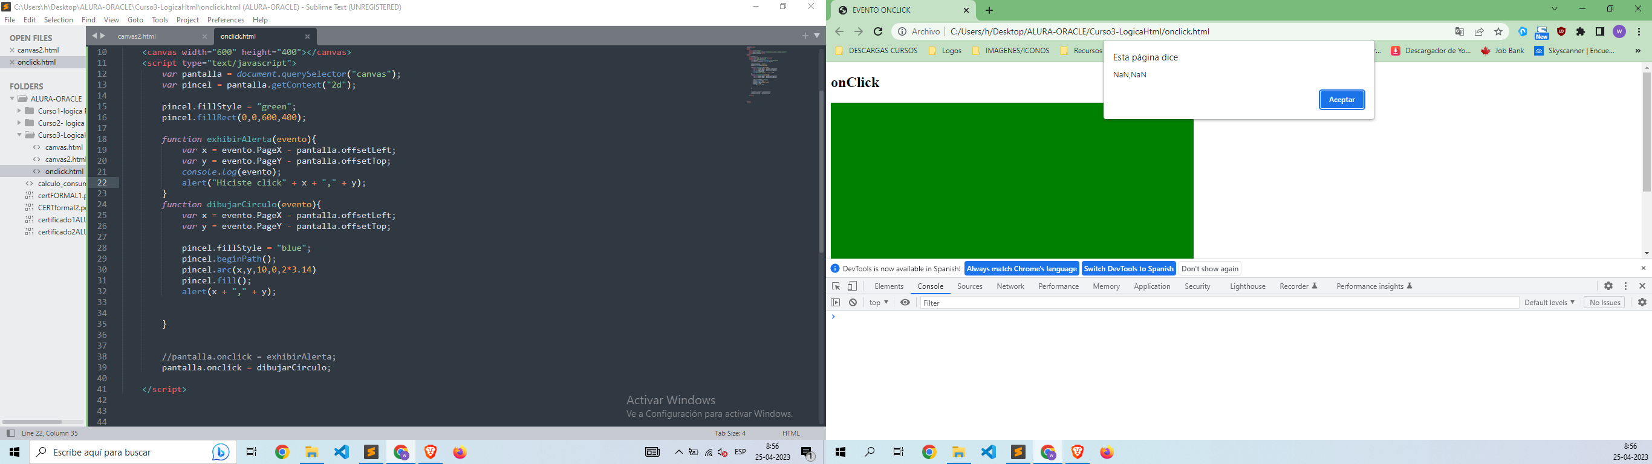Click the Chrome back arrow
This screenshot has height=464, width=1652.
pyautogui.click(x=839, y=31)
